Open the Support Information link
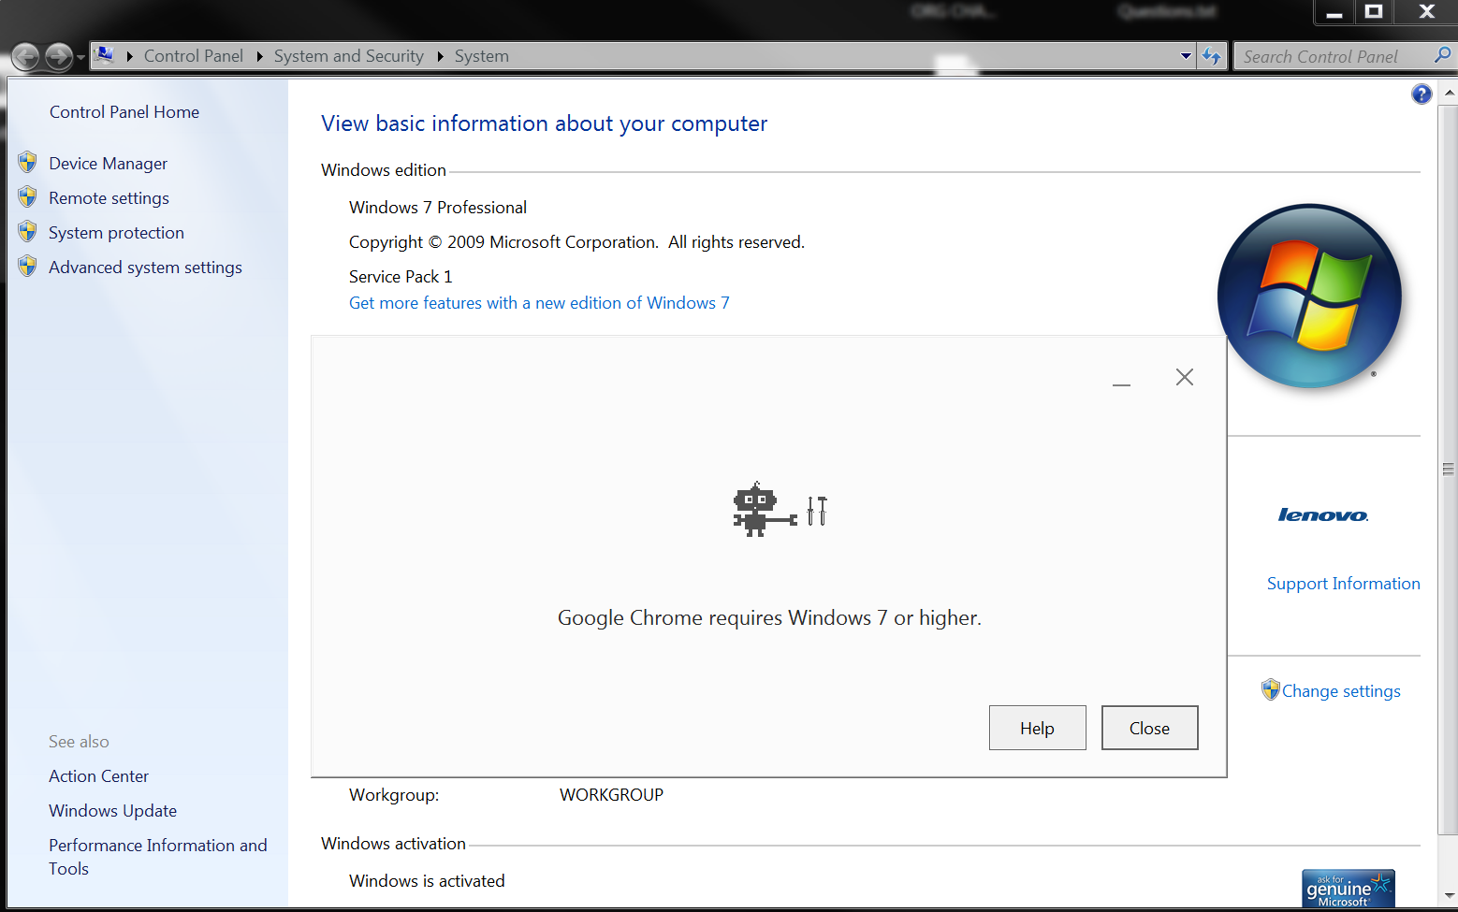The width and height of the screenshot is (1458, 912). (x=1344, y=584)
